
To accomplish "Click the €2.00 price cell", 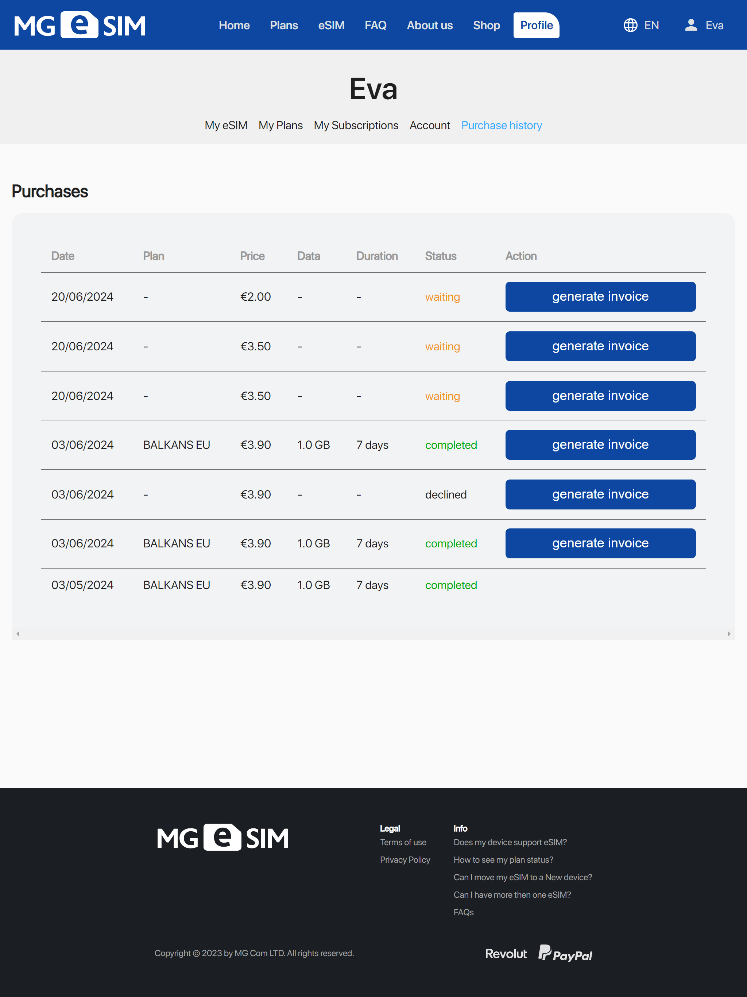I will point(255,297).
